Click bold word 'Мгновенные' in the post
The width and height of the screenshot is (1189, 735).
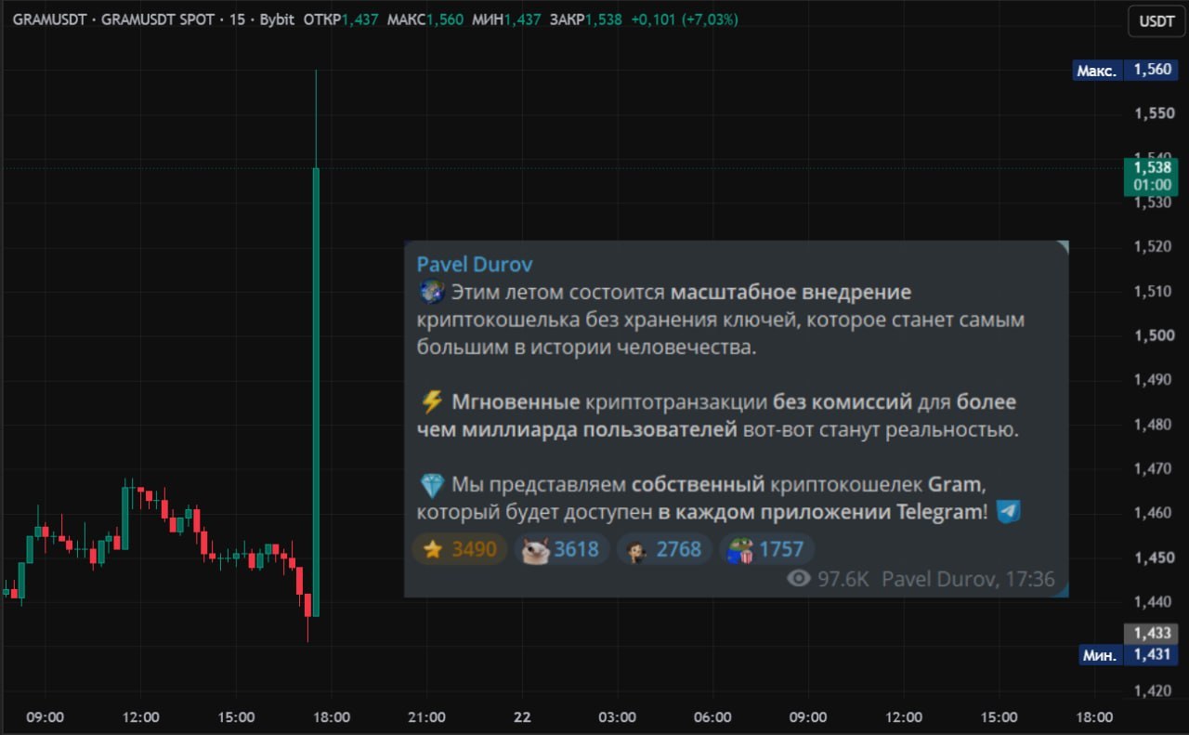click(516, 402)
